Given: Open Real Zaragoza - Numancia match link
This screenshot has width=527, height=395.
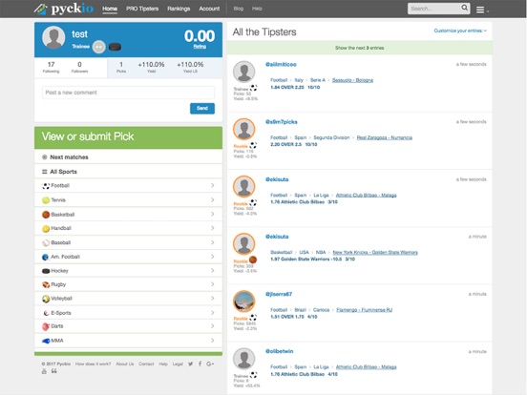Looking at the screenshot, I should click(385, 137).
